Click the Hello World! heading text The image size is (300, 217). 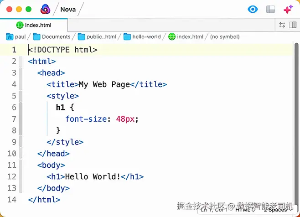pyautogui.click(x=93, y=176)
